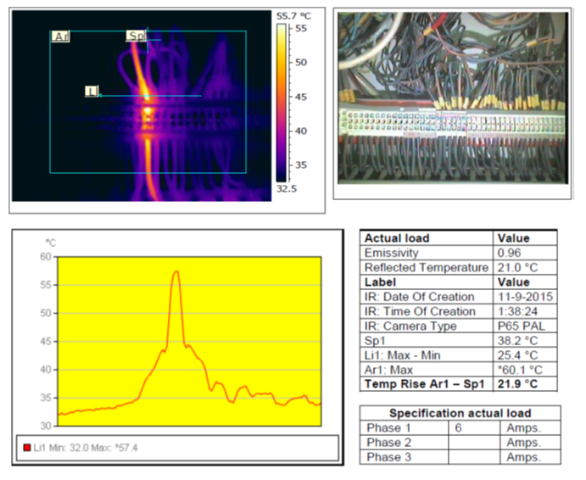Open the visible-light wiring photo

point(453,98)
